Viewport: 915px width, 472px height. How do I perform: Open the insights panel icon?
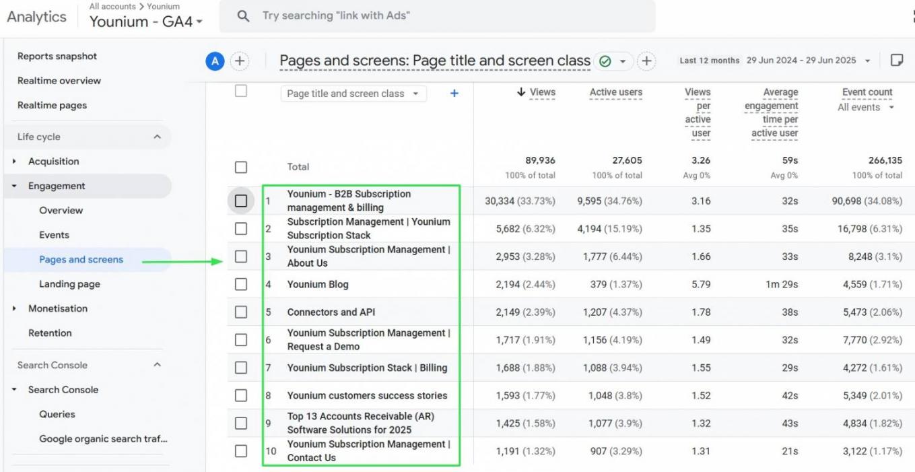(x=896, y=61)
